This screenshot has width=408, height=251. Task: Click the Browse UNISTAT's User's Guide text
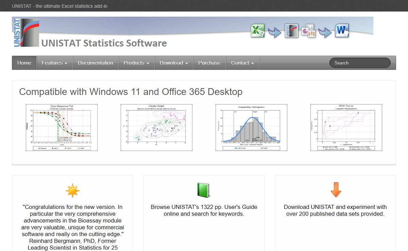[204, 210]
